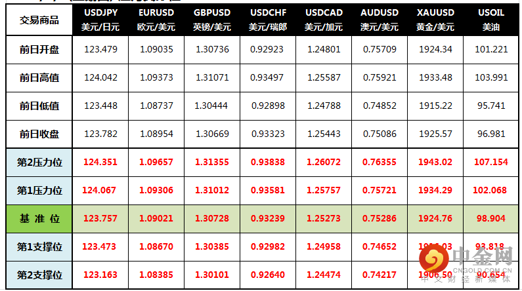This screenshot has width=522, height=291.
Task: Click the USDJPY open value 123.479
Action: click(100, 49)
